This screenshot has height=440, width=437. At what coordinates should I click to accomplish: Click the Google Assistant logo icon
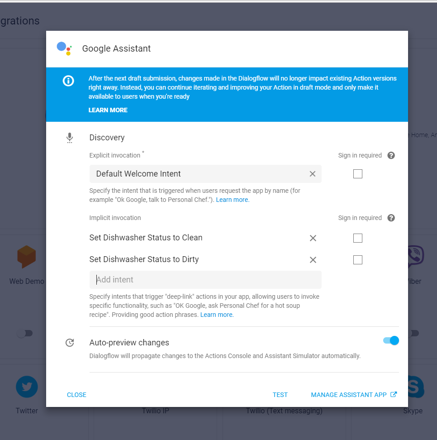(64, 48)
